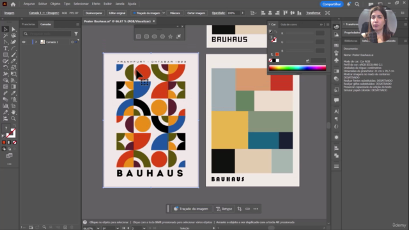The image size is (409, 230).
Task: Select the Lasso tool
Action: 13,36
